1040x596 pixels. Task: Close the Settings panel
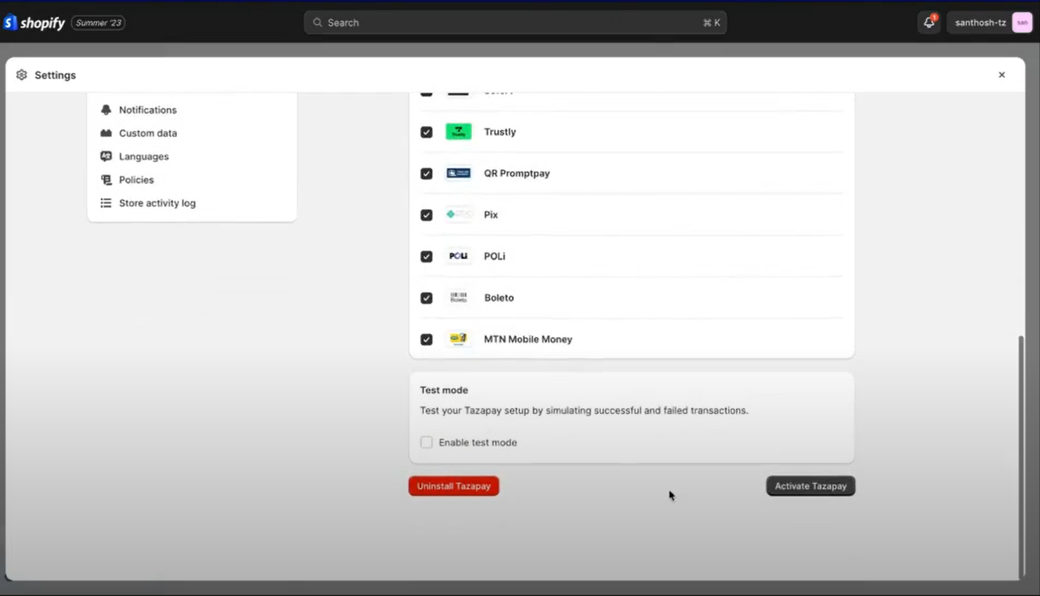coord(1002,75)
